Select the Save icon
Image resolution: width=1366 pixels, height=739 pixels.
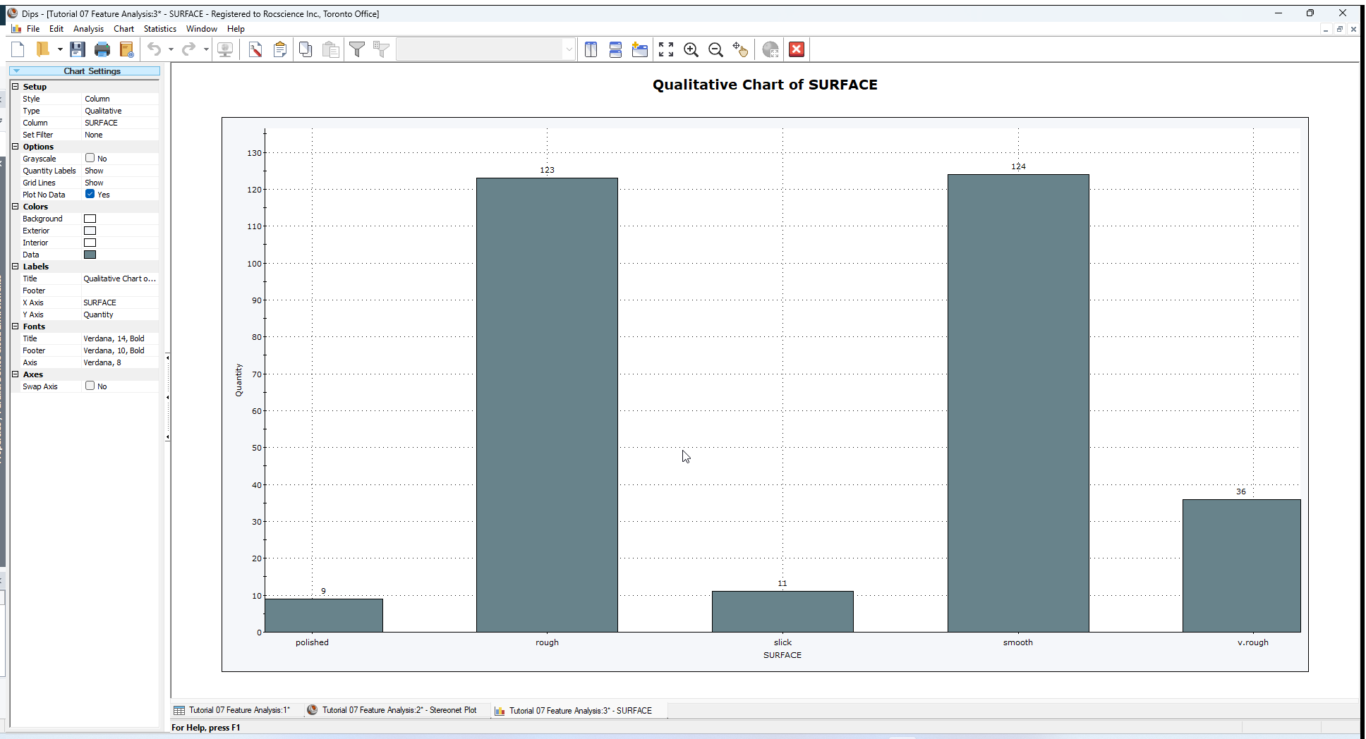78,49
